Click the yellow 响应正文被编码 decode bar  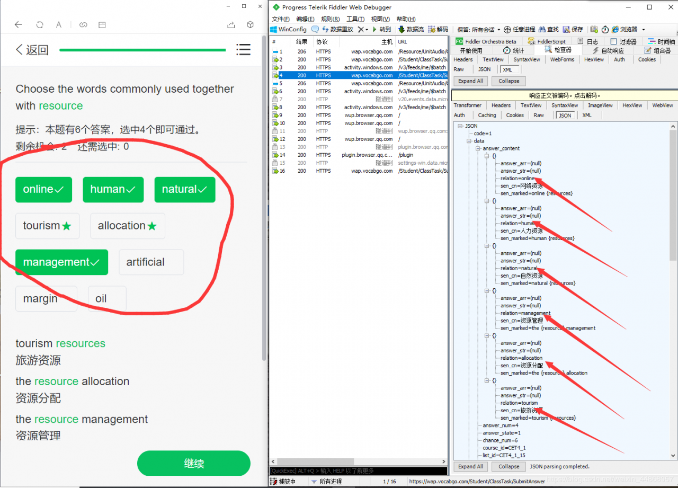coord(565,96)
